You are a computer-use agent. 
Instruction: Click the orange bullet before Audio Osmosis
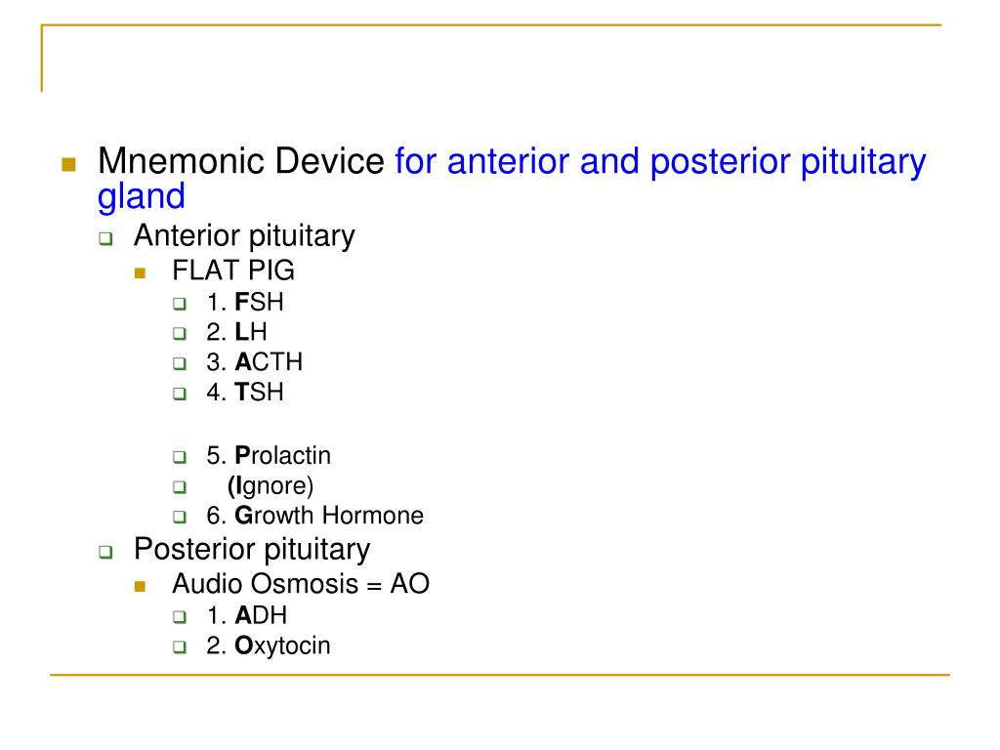pyautogui.click(x=141, y=587)
